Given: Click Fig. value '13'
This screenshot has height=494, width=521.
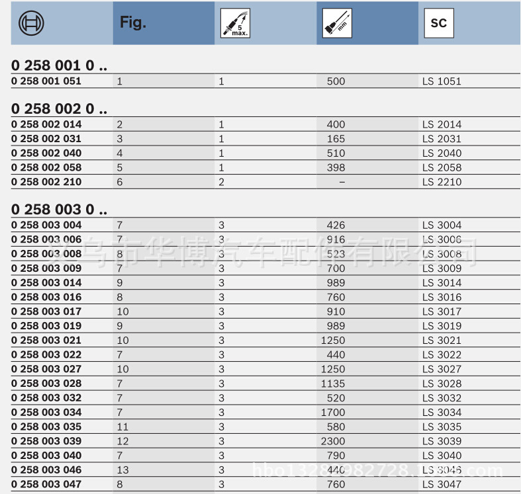Looking at the screenshot, I should [x=122, y=470].
